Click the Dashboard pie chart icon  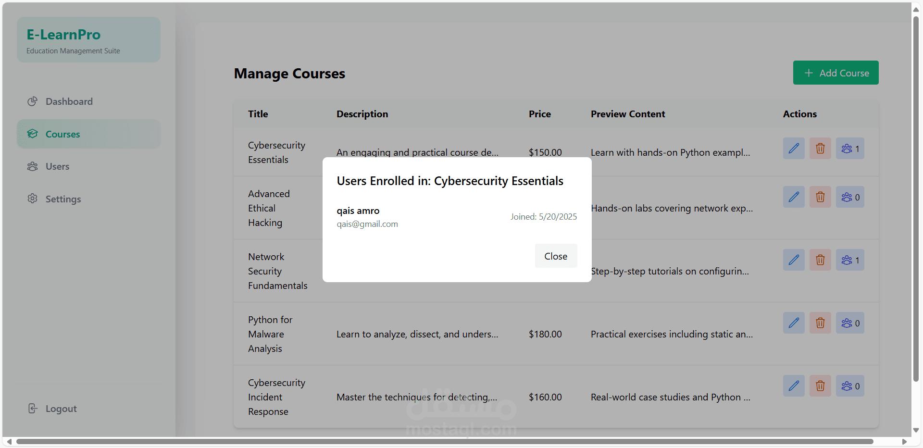(33, 101)
